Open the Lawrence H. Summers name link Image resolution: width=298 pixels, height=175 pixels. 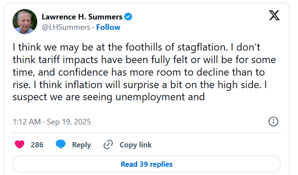82,17
